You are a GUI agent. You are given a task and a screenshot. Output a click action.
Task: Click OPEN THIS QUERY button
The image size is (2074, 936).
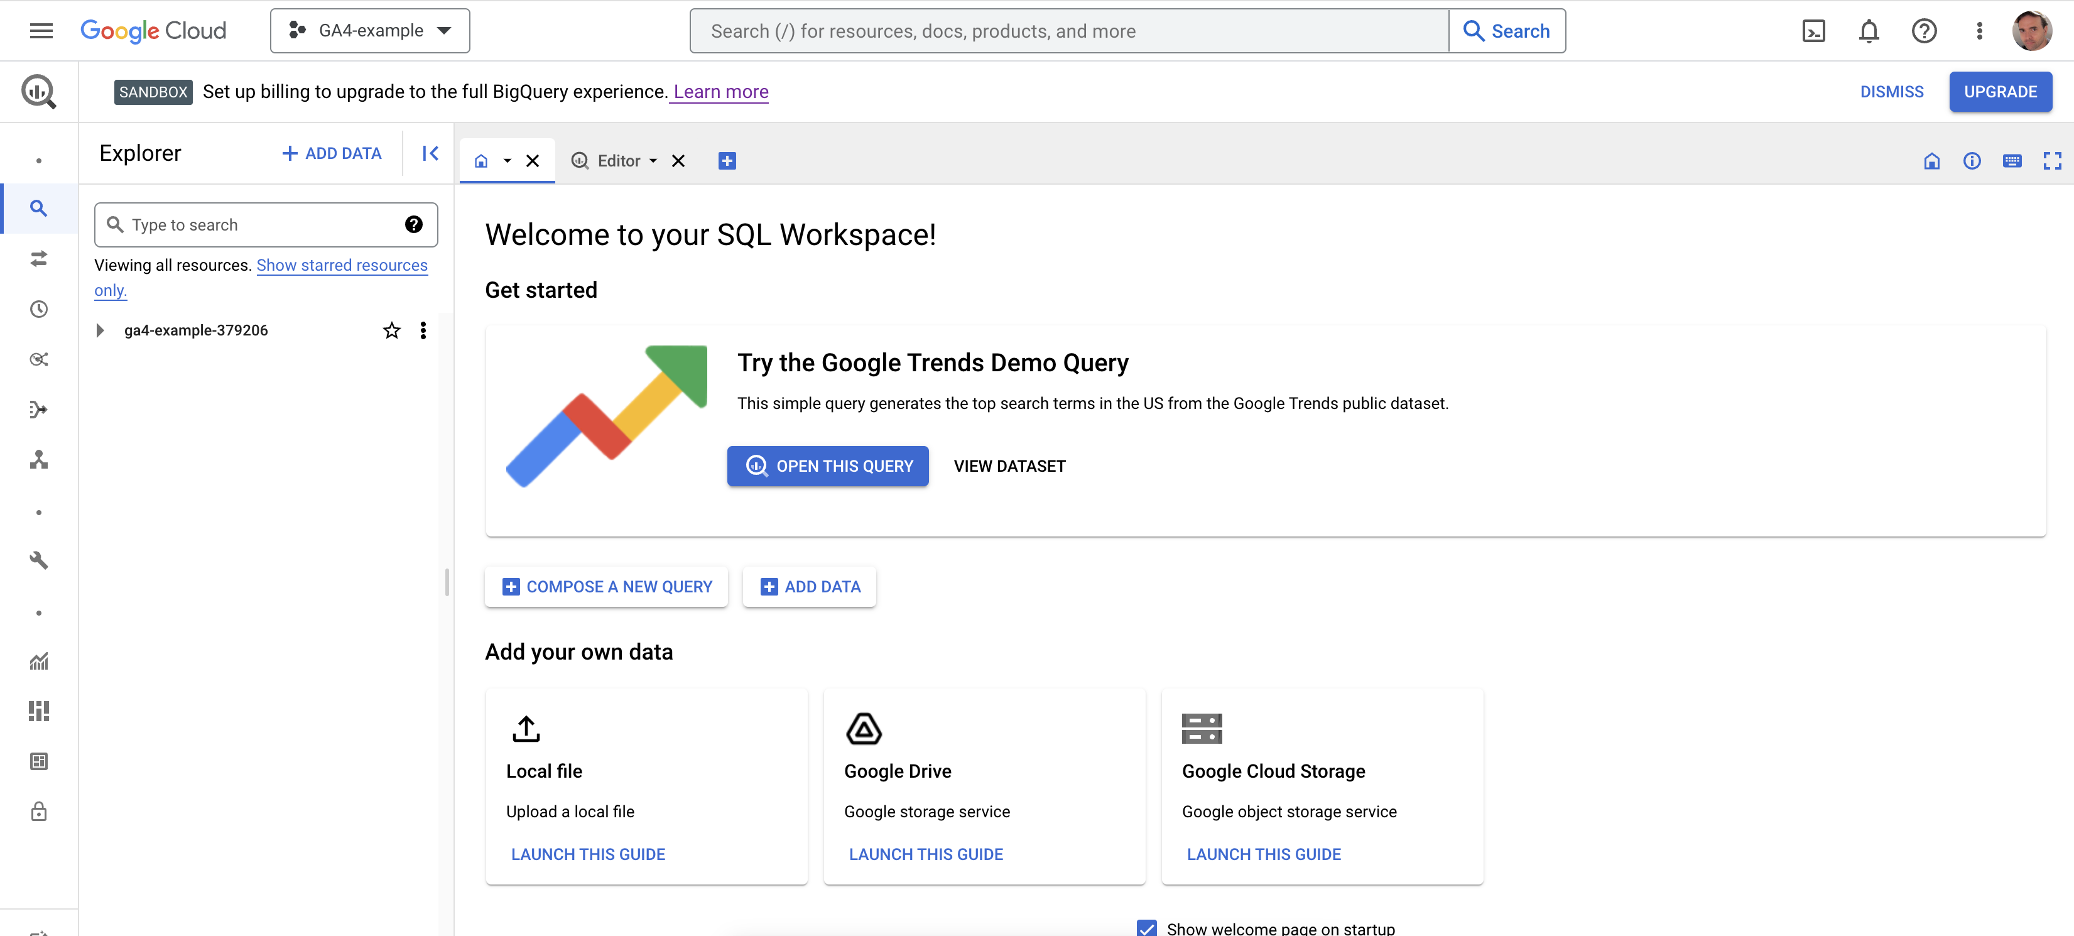pos(828,465)
